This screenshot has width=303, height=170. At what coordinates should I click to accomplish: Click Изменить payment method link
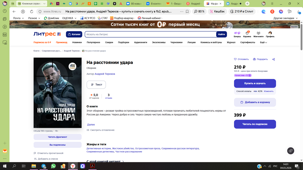tap(269, 91)
